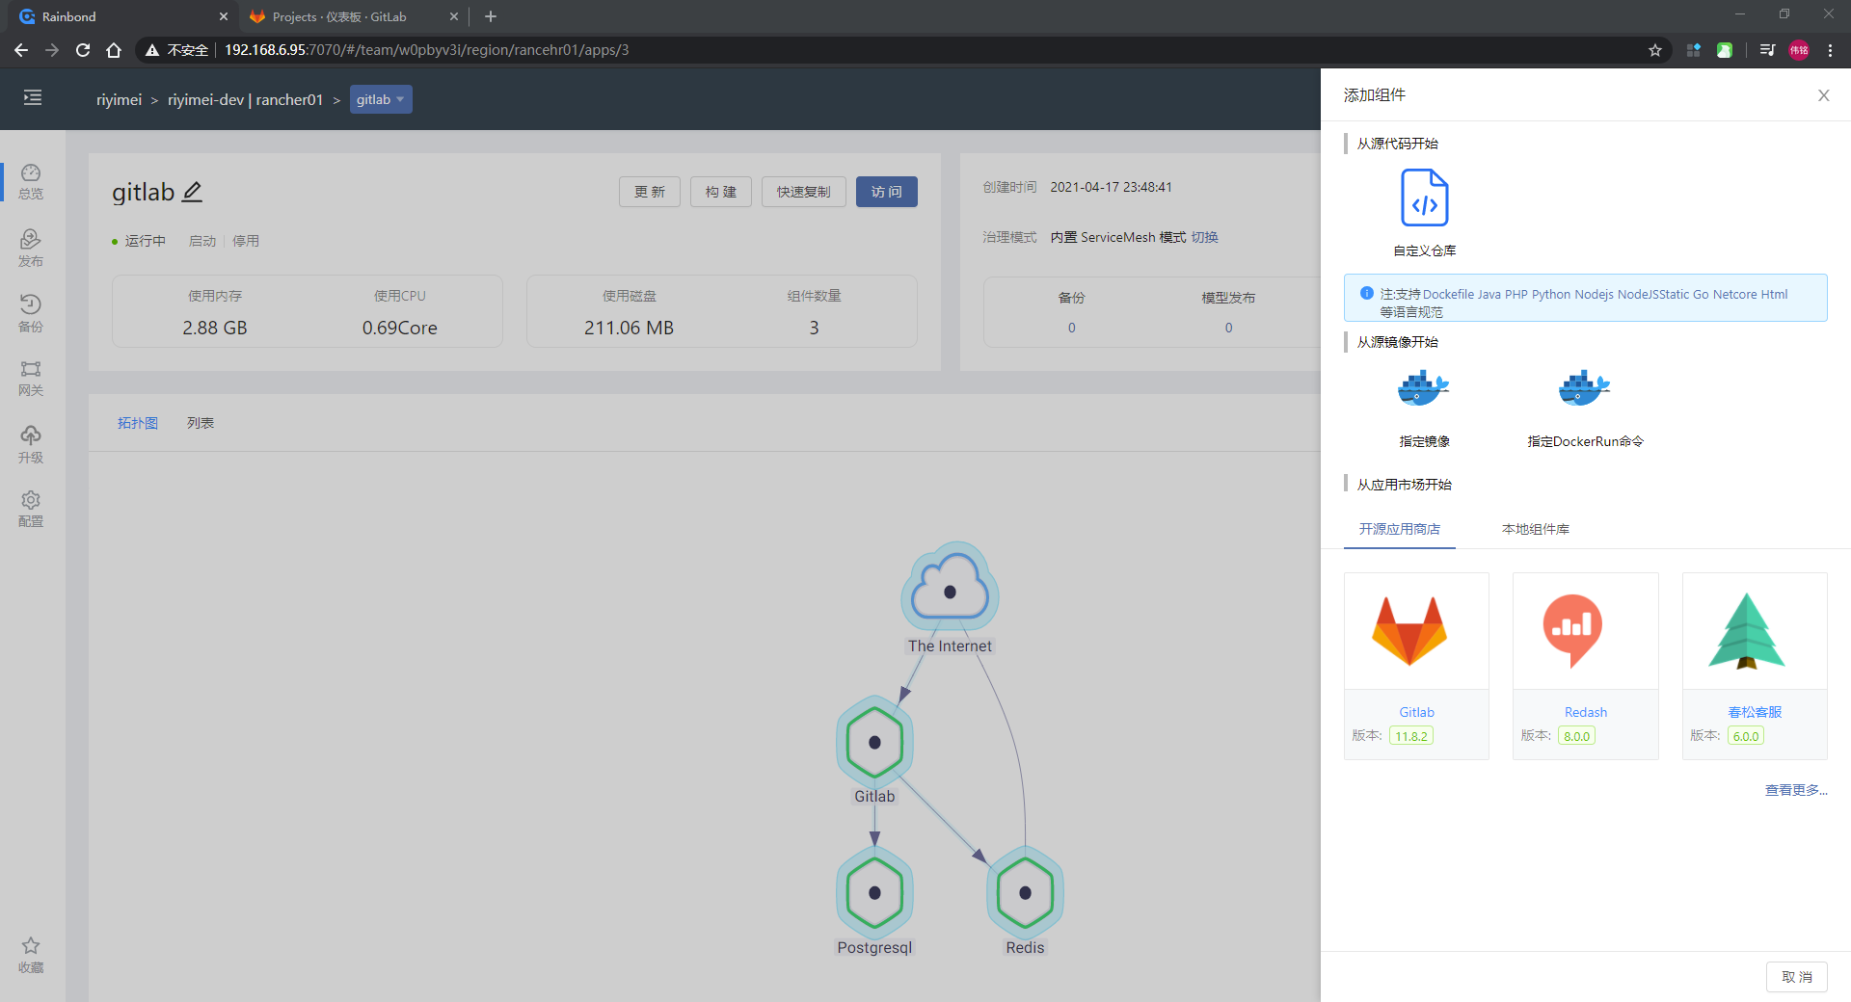Click the 构建 build button
The width and height of the screenshot is (1851, 1002).
(721, 192)
